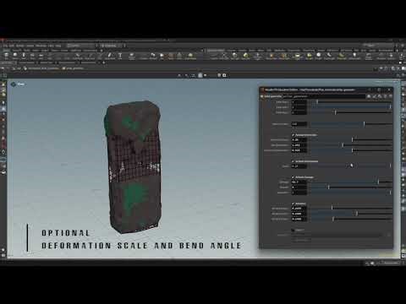Click the slider handle for the 61.7 parameter

tap(378, 182)
